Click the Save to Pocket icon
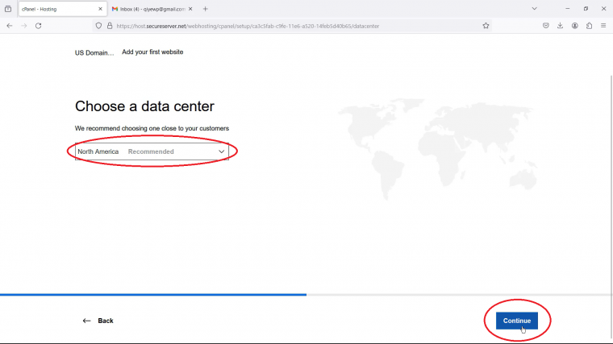Screen dimensions: 613x344 [x=546, y=26]
